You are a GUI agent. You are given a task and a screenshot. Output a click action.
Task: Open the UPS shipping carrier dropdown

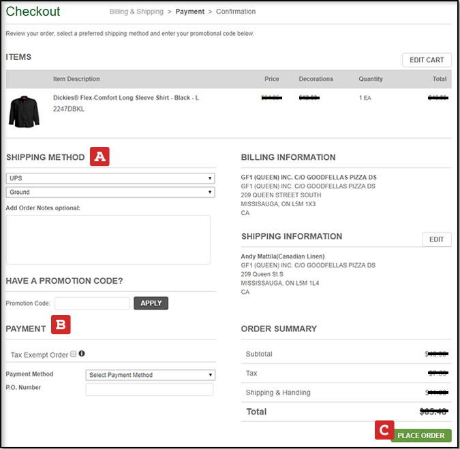tap(110, 178)
